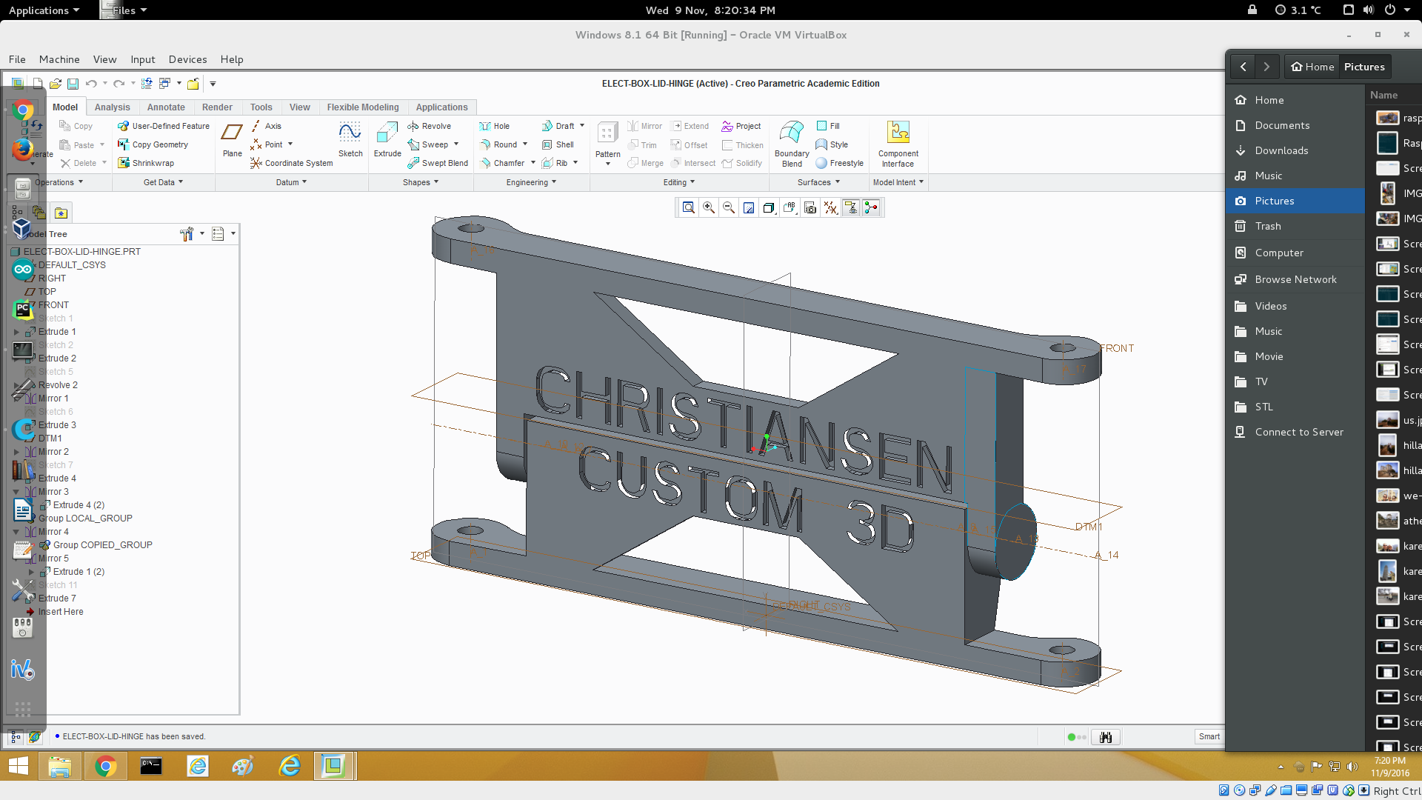Open Downloads in Files sidebar
1422x800 pixels.
click(x=1281, y=150)
